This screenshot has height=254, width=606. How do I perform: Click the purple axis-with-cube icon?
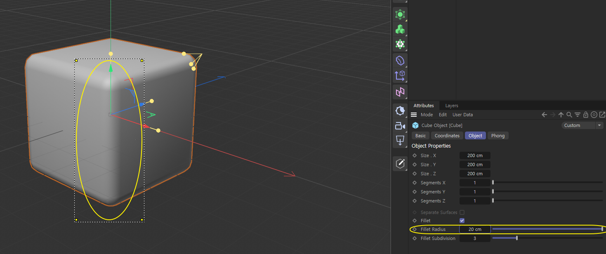coord(400,76)
